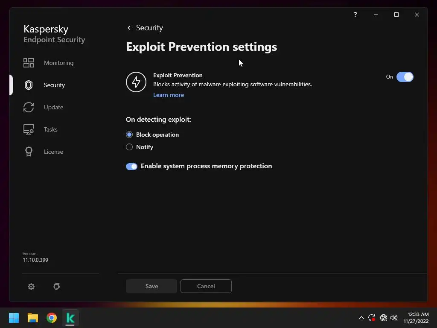The image size is (437, 328).
Task: Click the Save button
Action: click(x=151, y=286)
